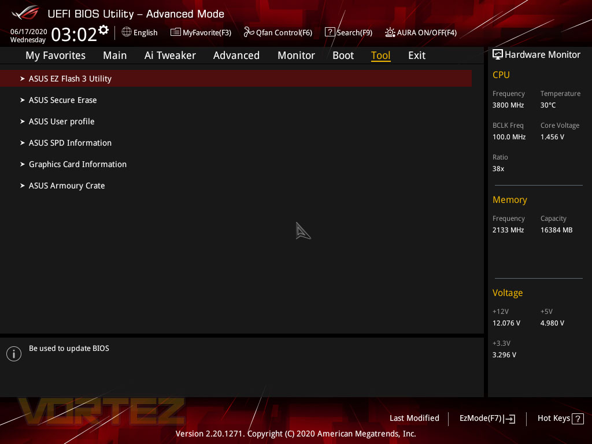The height and width of the screenshot is (444, 592).
Task: Click 'Be used to update BIOS' help text
Action: 69,348
